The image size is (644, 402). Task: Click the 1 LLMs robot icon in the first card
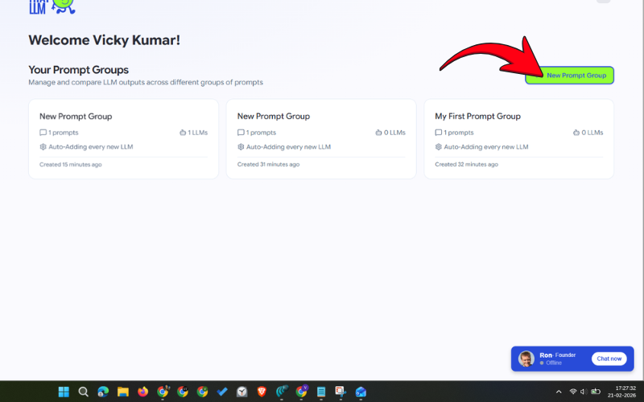[183, 133]
